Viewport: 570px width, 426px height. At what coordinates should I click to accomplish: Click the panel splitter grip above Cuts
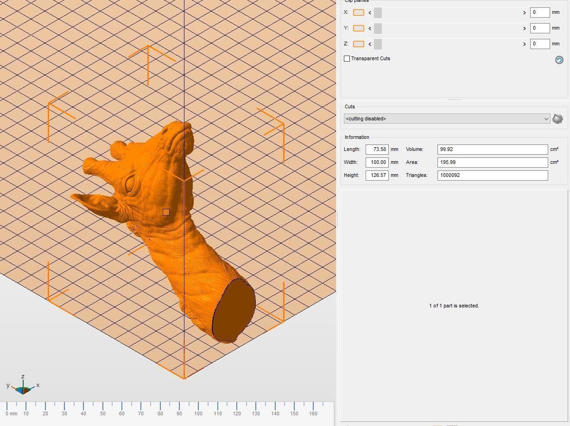pyautogui.click(x=454, y=100)
